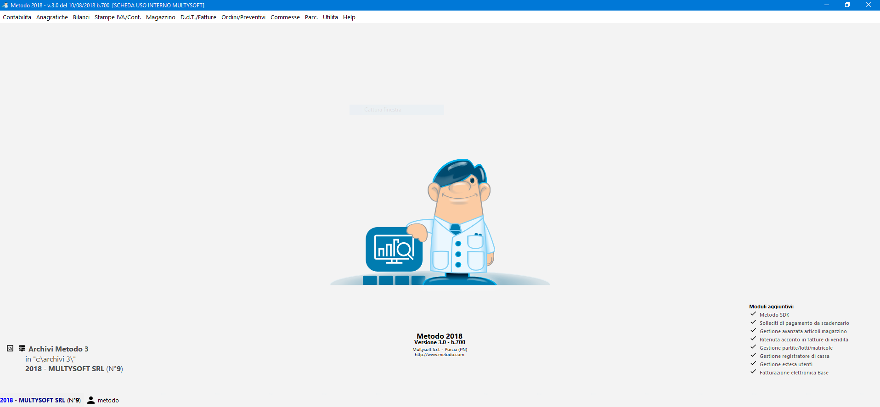This screenshot has height=407, width=880.
Task: Click 2018 - MULTYSOFT SRL (N°9) under the archive path
Action: 74,369
